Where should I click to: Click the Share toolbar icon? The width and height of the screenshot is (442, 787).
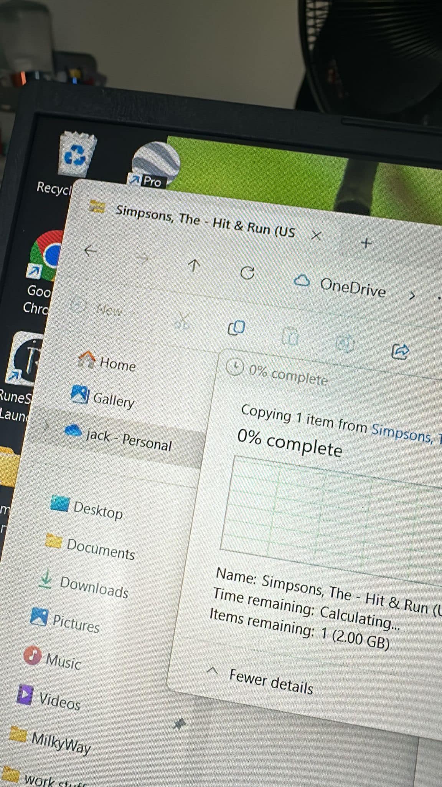[400, 351]
